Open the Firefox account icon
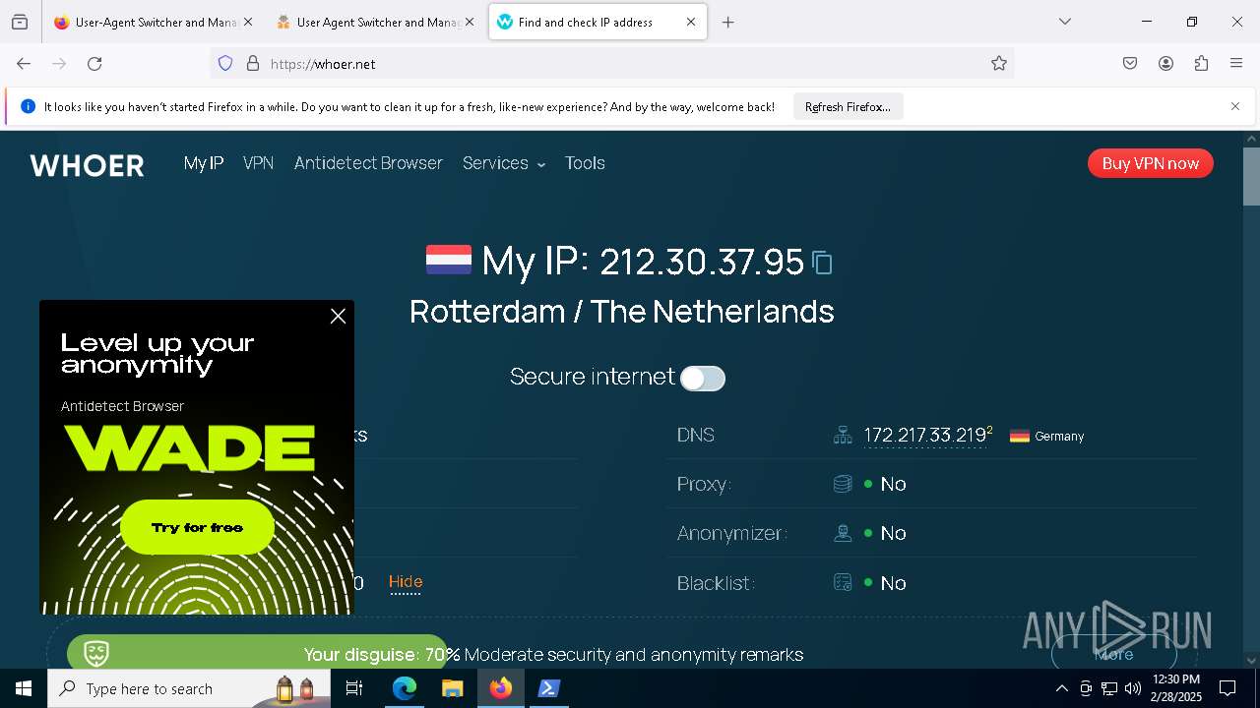The width and height of the screenshot is (1260, 708). [1165, 64]
